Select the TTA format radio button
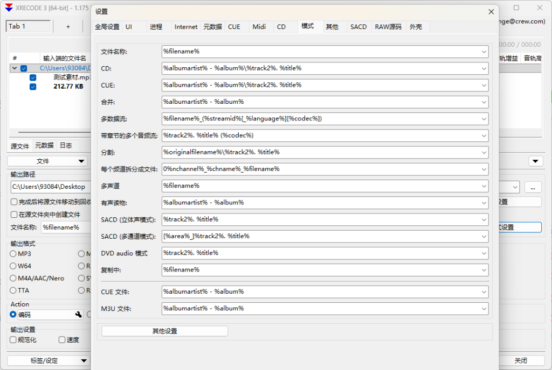This screenshot has width=552, height=370. tap(13, 290)
